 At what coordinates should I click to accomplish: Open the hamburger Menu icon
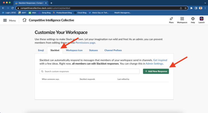tap(5, 20)
